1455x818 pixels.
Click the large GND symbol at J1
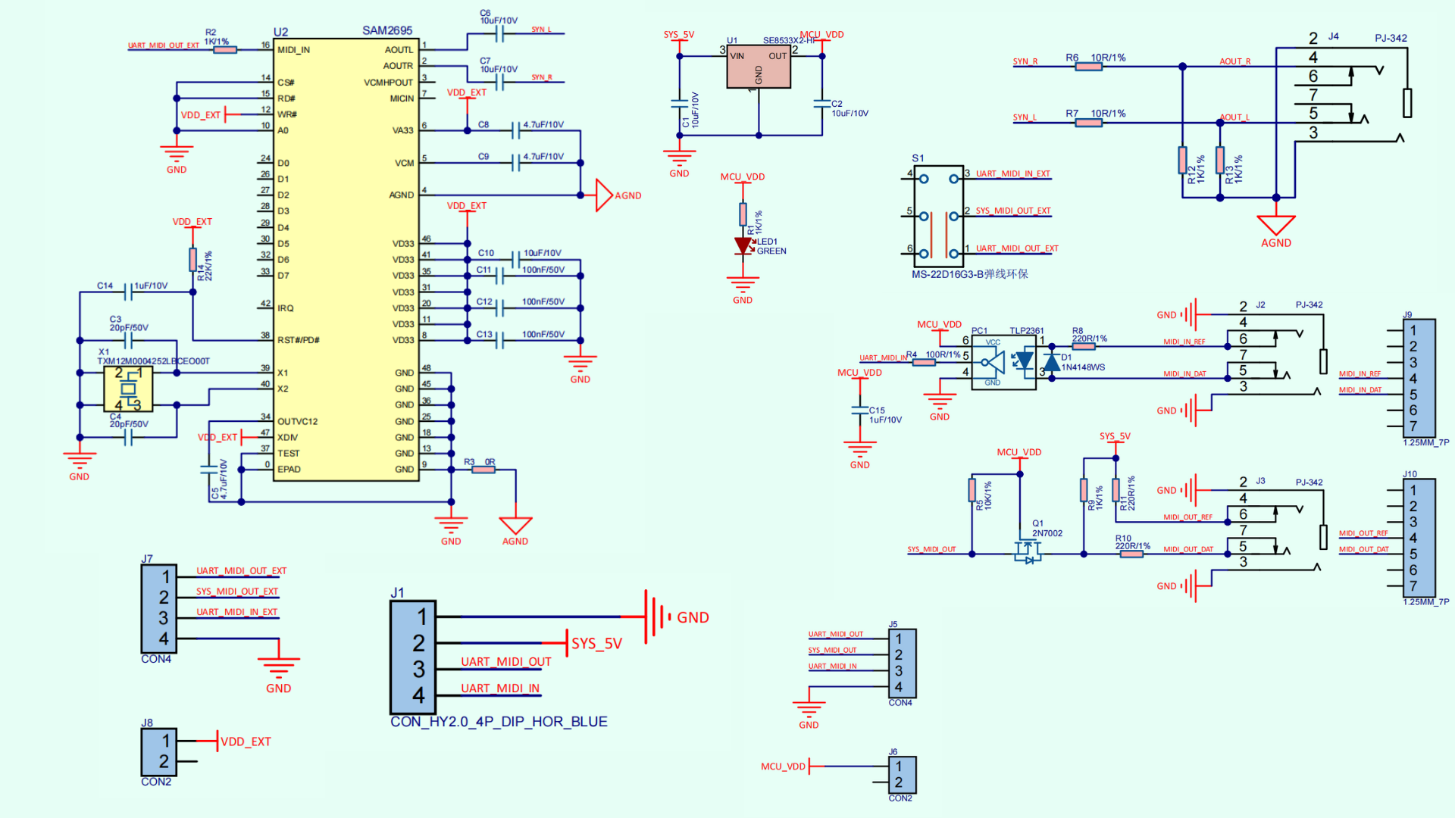[658, 617]
